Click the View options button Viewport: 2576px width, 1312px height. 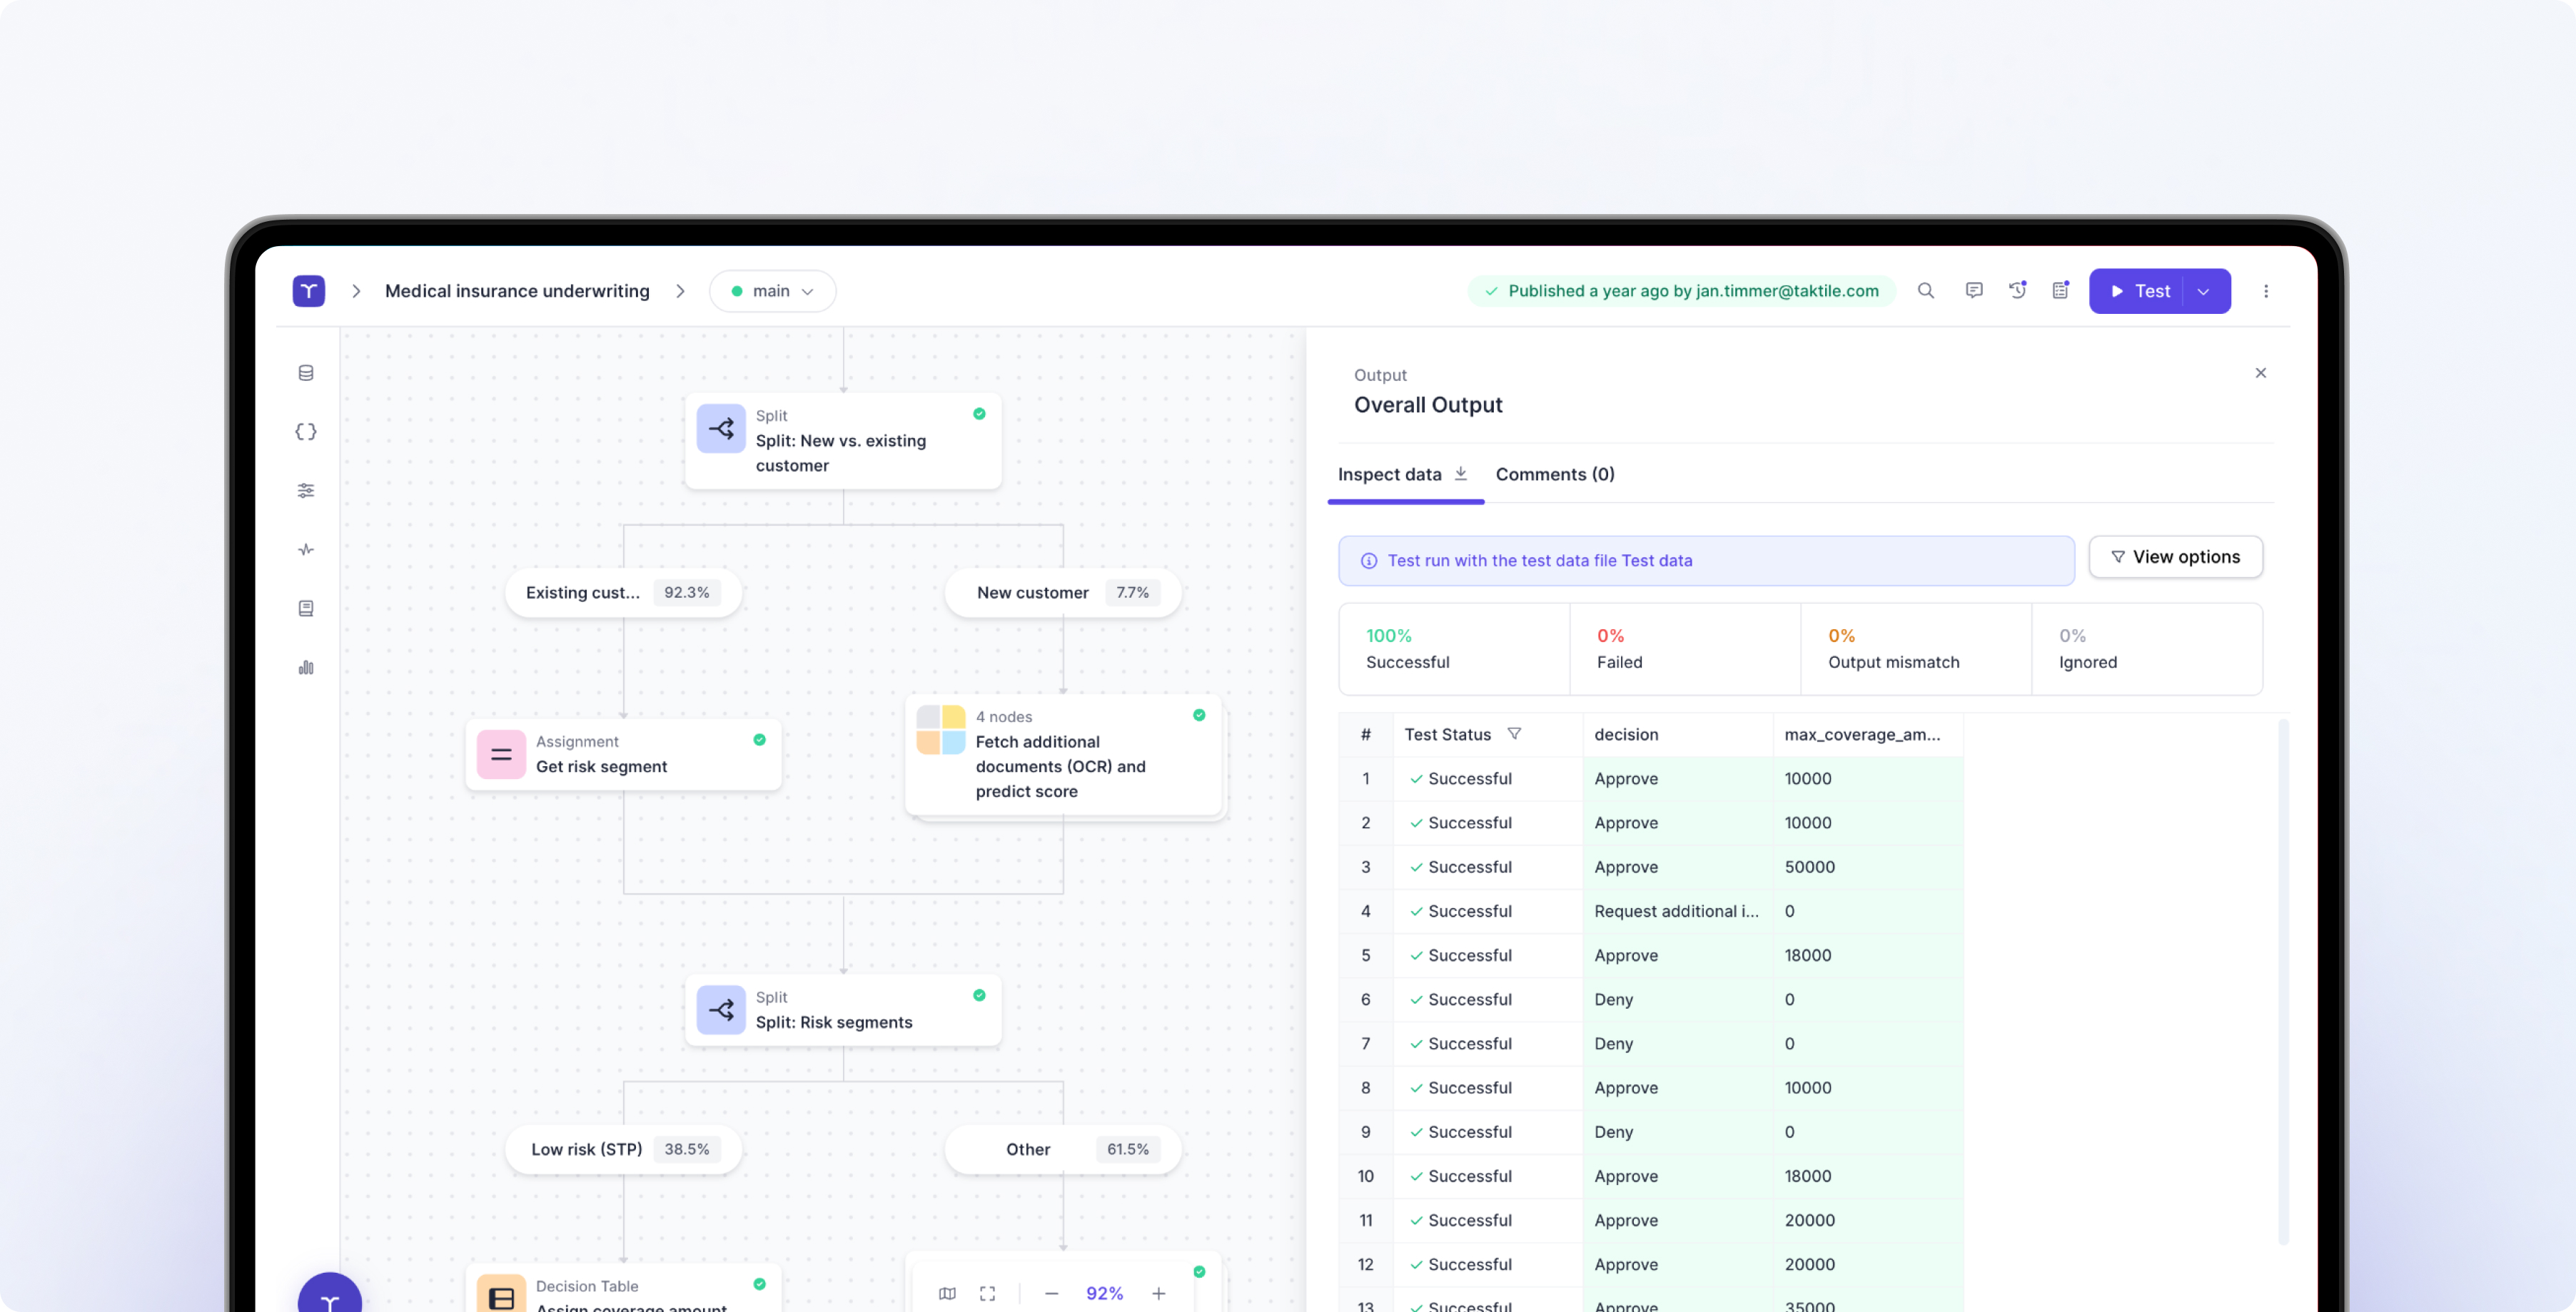pyautogui.click(x=2175, y=556)
